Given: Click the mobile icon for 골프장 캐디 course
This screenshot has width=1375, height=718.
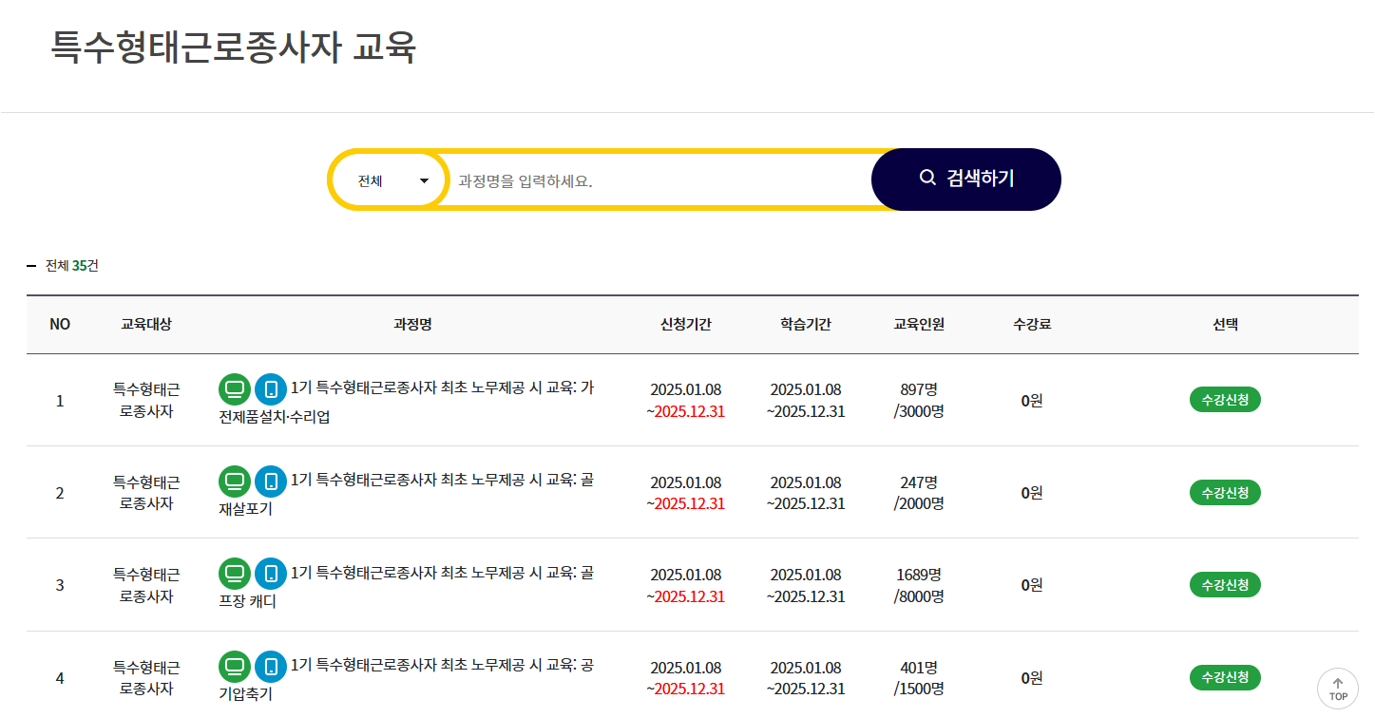Looking at the screenshot, I should point(271,574).
